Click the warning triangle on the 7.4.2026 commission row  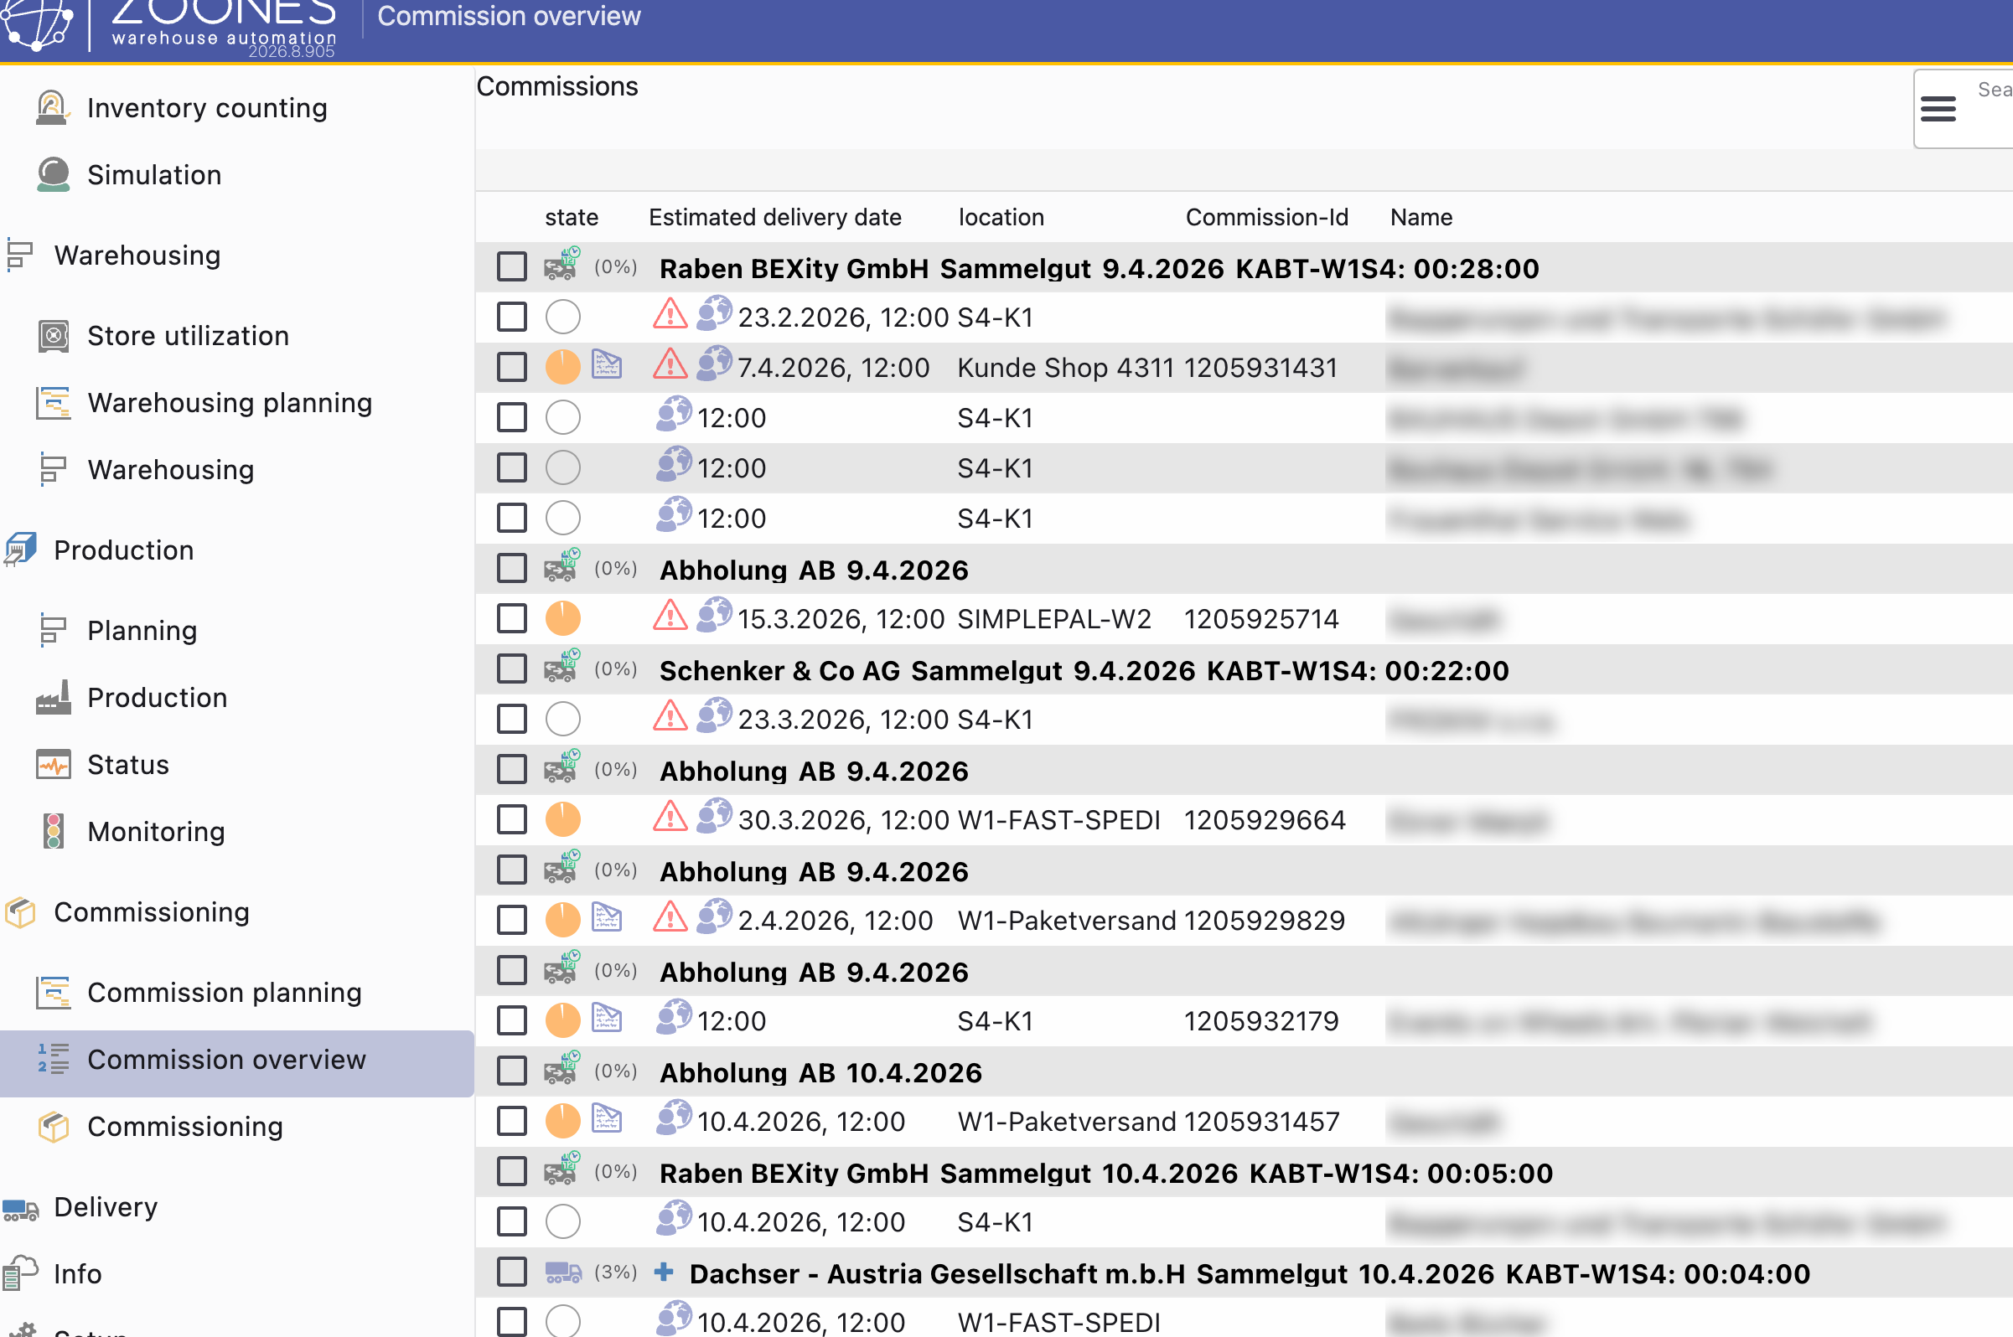[x=670, y=364]
